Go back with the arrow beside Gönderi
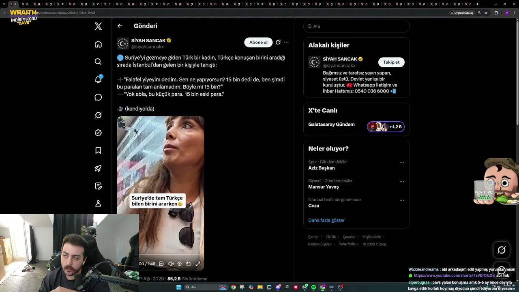Image resolution: width=519 pixels, height=292 pixels. coord(120,26)
